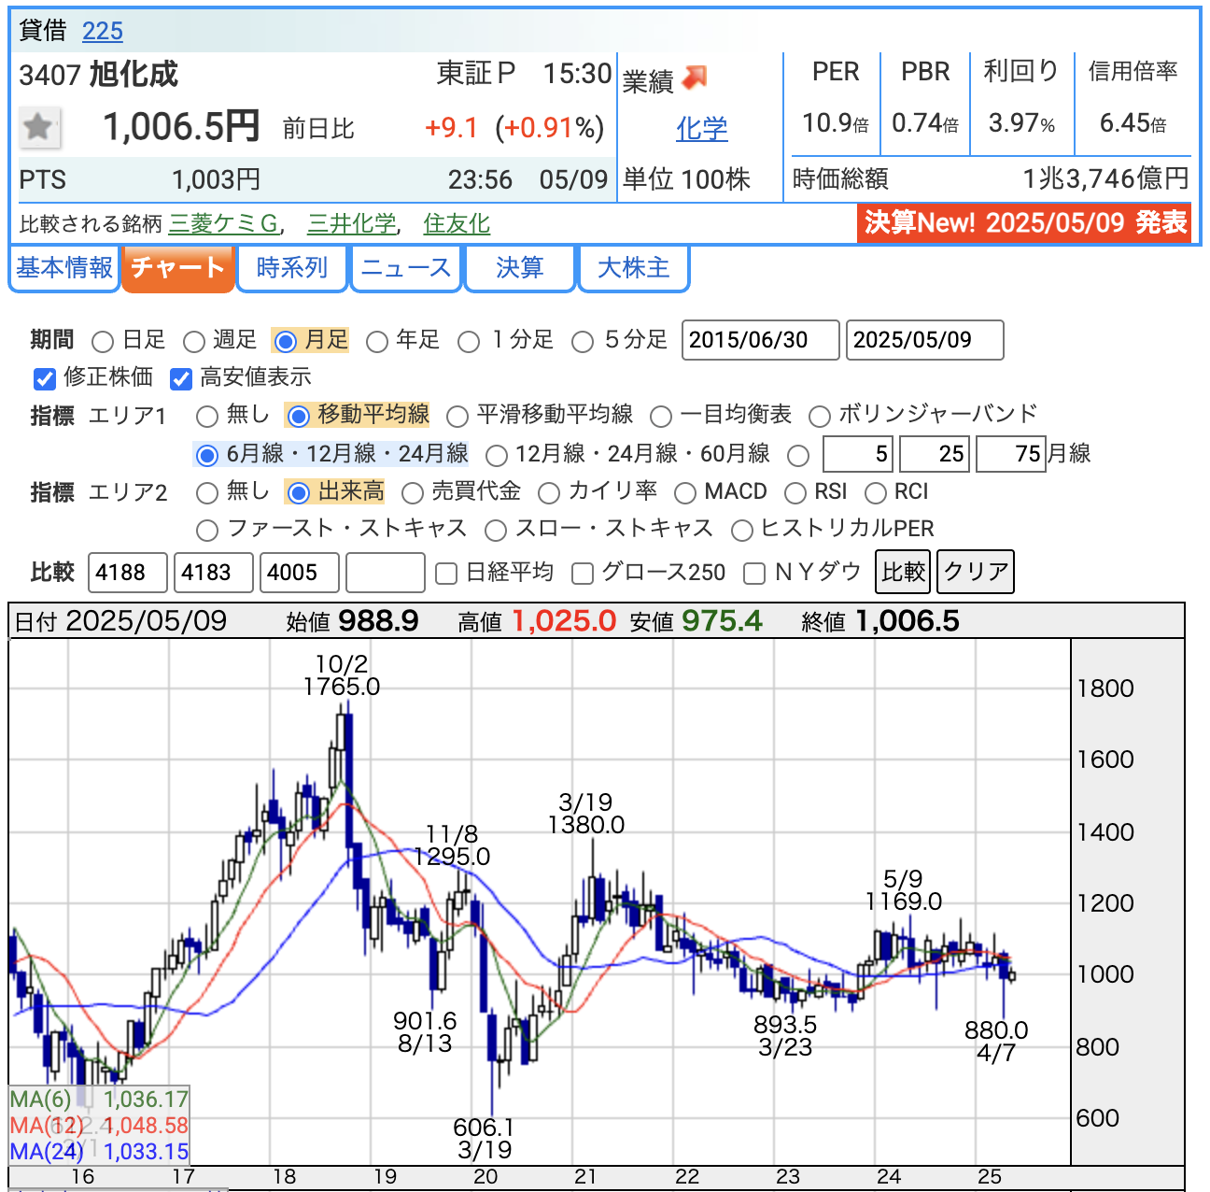
Task: Click the empty fourth comparison field
Action: pos(386,573)
